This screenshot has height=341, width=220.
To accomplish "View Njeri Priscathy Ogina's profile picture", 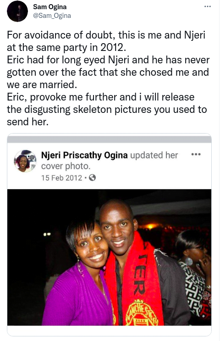I will [x=25, y=161].
